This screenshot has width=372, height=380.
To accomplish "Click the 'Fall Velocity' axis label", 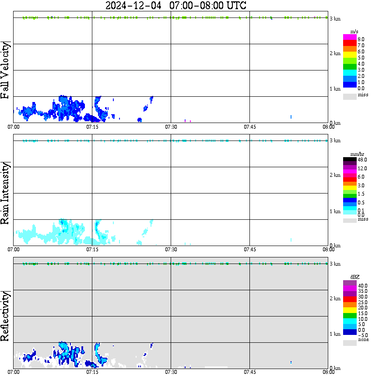I will pyautogui.click(x=5, y=70).
